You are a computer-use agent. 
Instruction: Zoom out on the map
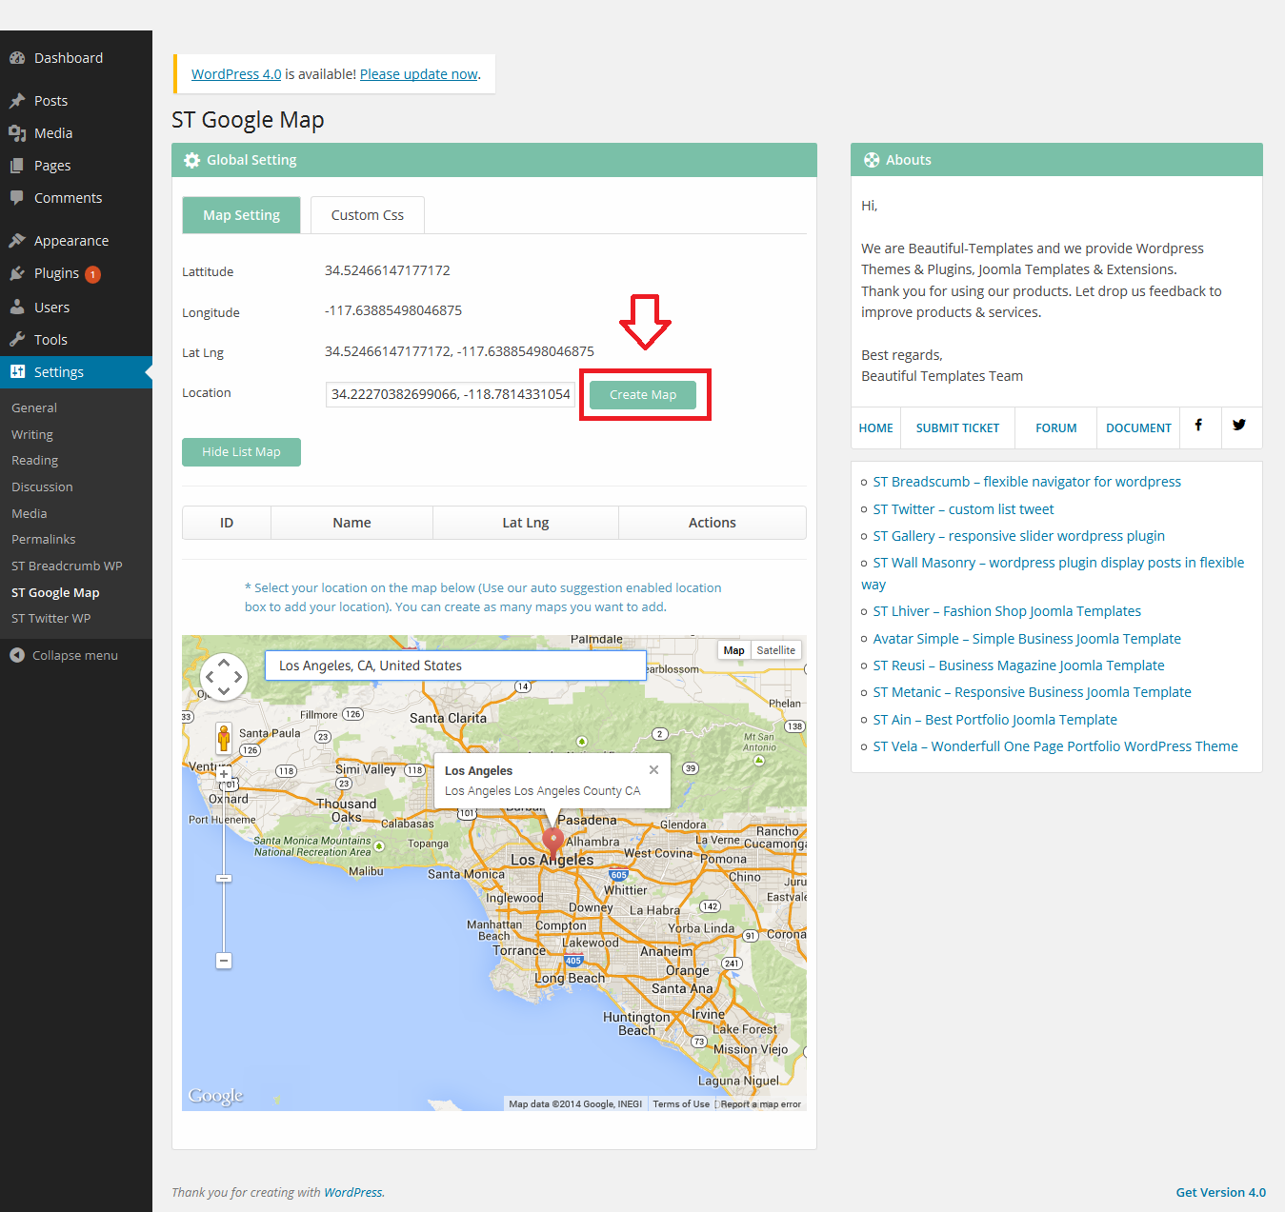[224, 961]
